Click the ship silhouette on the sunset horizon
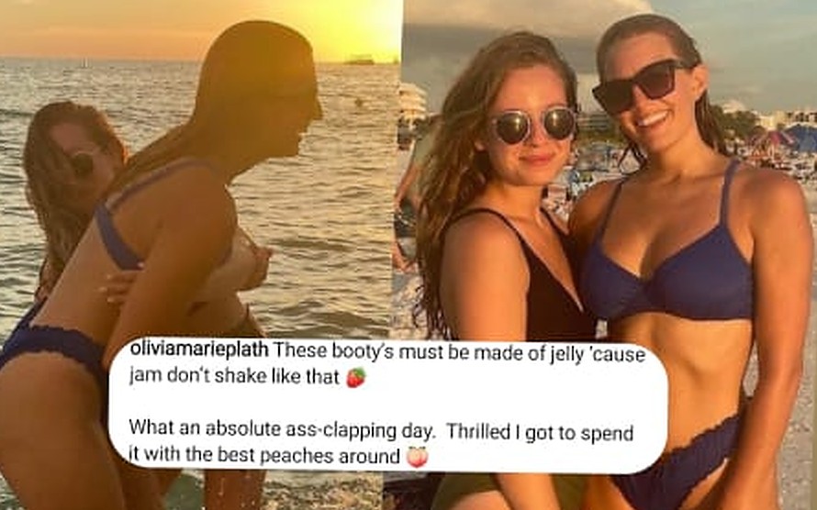This screenshot has height=510, width=817. coord(359,61)
